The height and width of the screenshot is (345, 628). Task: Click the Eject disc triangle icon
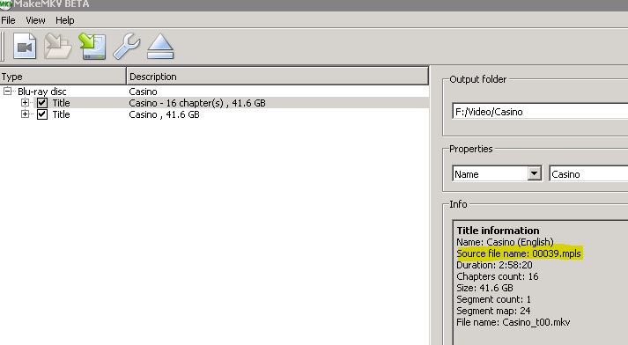click(160, 47)
